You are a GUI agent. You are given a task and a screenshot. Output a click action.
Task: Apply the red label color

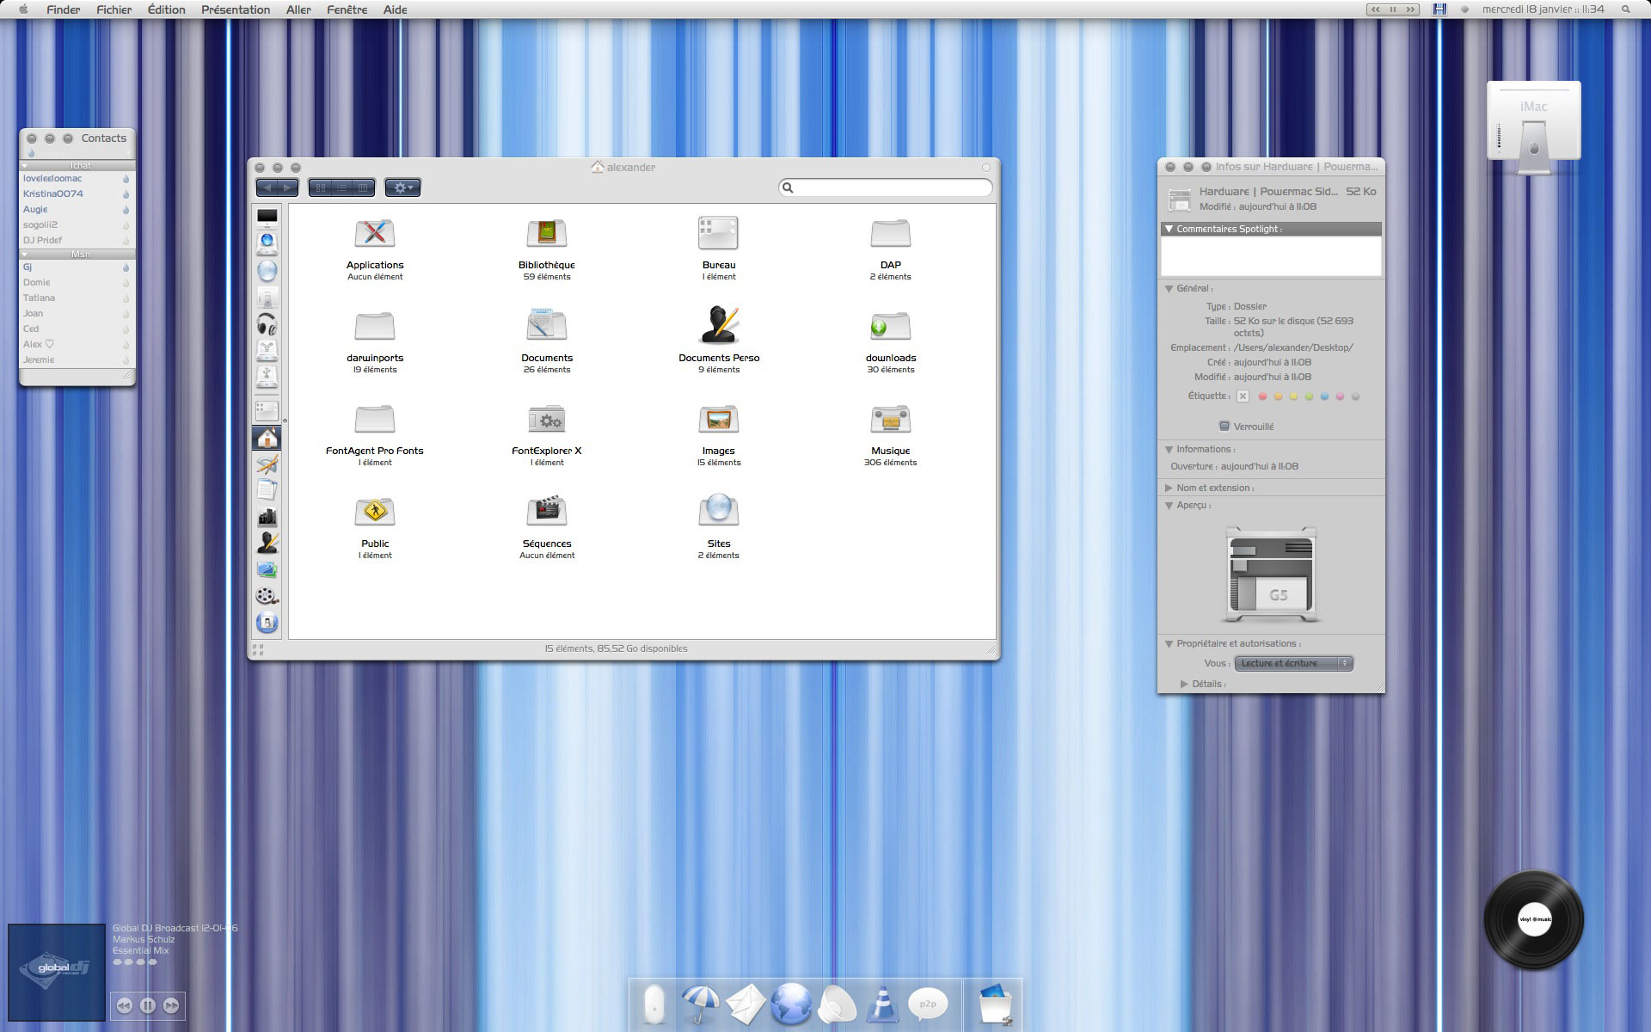tap(1262, 396)
